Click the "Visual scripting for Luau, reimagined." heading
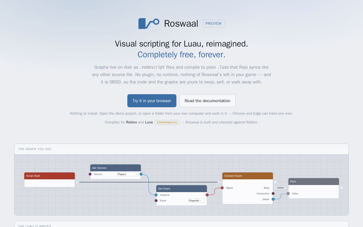This screenshot has width=363, height=227. point(181,44)
